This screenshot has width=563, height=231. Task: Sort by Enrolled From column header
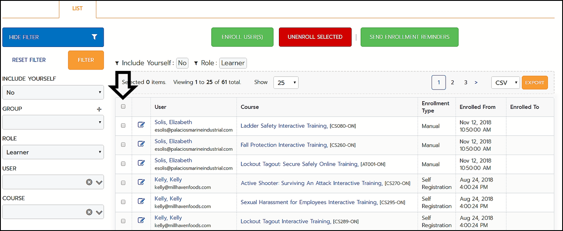tap(477, 107)
